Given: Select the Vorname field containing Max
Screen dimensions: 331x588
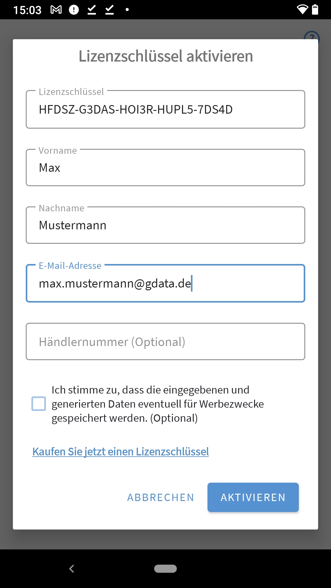Looking at the screenshot, I should [x=165, y=167].
